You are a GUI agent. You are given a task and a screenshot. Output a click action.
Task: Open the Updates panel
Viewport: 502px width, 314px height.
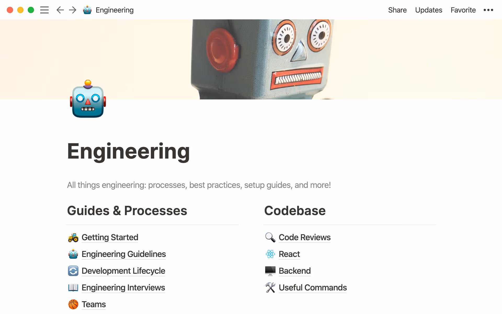[x=429, y=10]
